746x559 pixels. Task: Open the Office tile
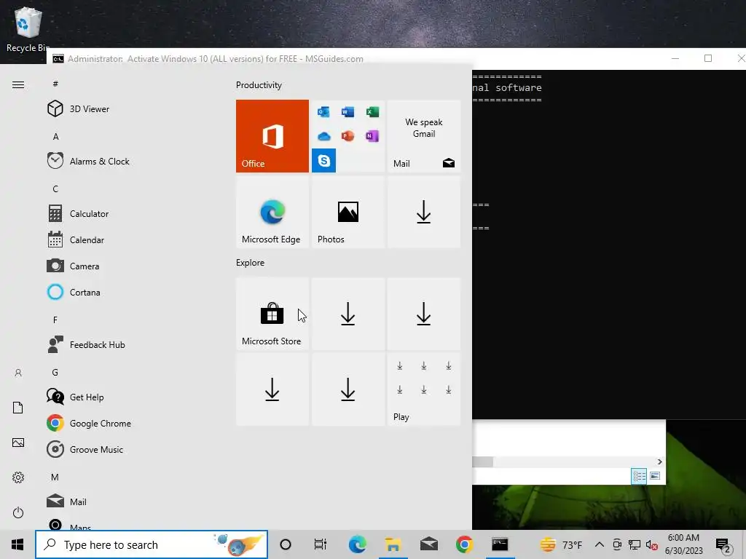tap(272, 136)
